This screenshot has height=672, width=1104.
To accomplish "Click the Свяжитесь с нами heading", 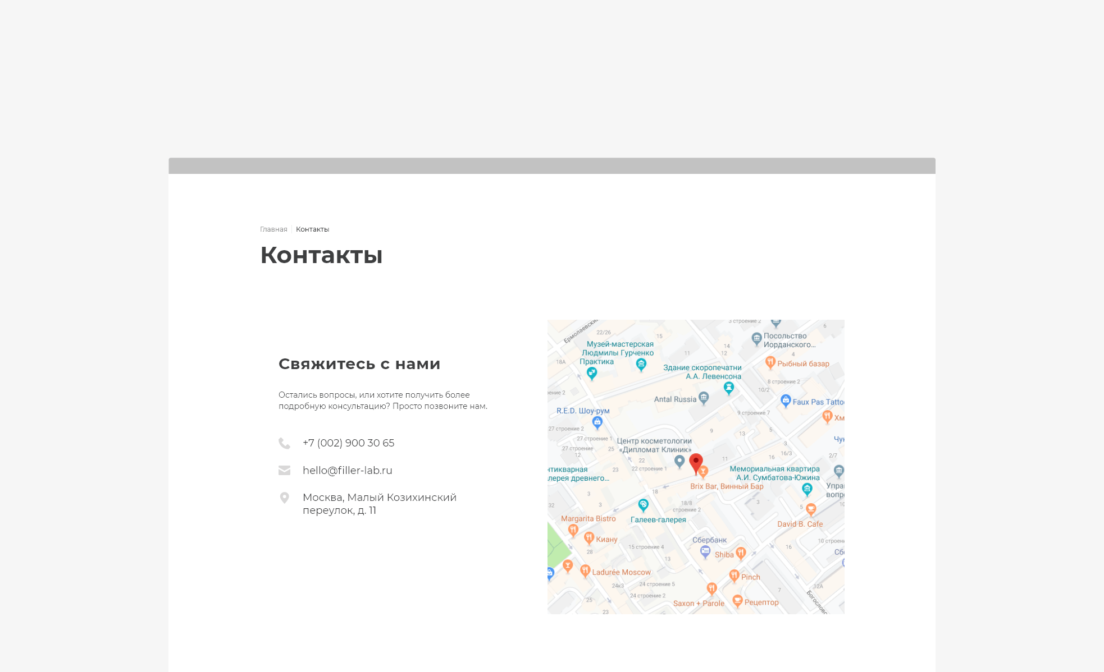I will tap(359, 364).
